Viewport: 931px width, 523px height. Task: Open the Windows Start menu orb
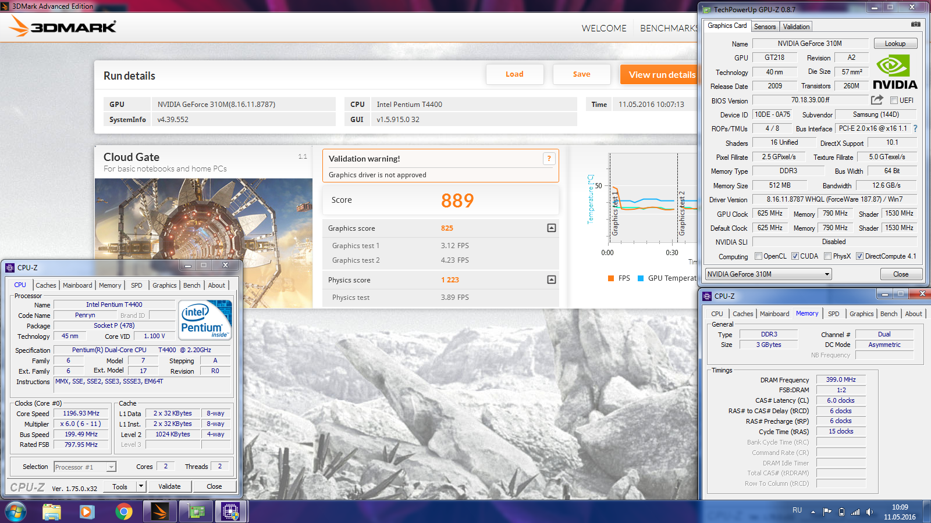click(16, 512)
